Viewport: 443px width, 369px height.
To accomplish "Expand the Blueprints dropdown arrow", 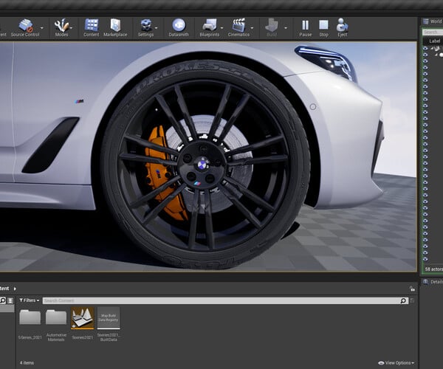I will 221,28.
